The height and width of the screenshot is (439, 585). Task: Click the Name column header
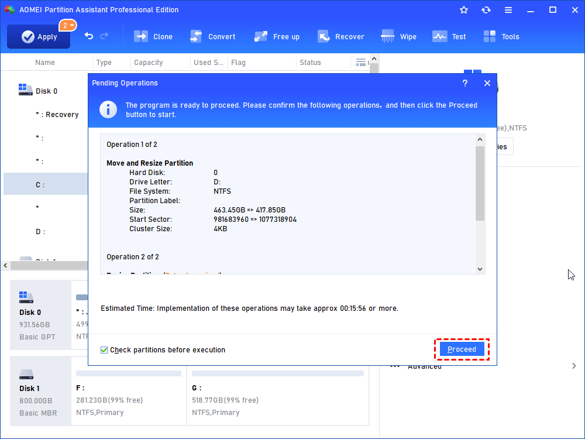[x=45, y=63]
